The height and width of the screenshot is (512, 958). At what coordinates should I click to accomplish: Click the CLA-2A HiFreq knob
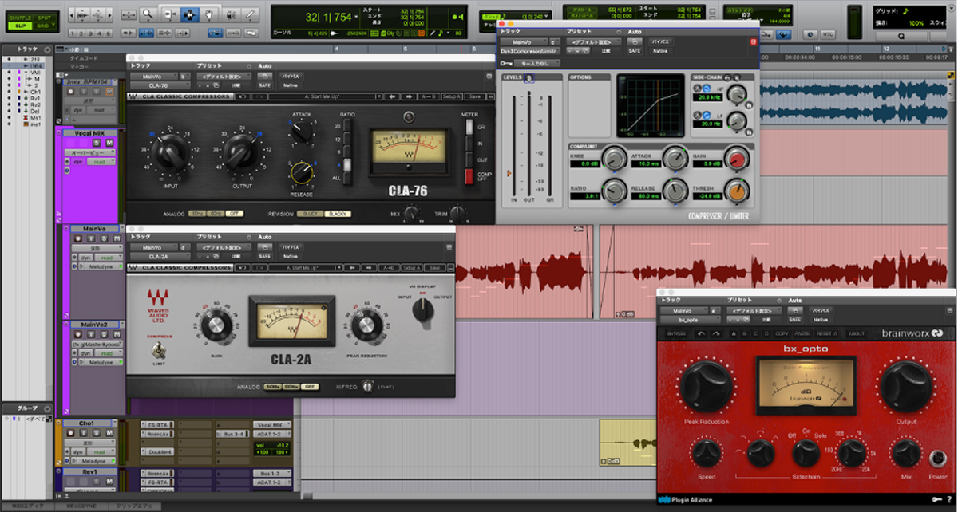(367, 386)
